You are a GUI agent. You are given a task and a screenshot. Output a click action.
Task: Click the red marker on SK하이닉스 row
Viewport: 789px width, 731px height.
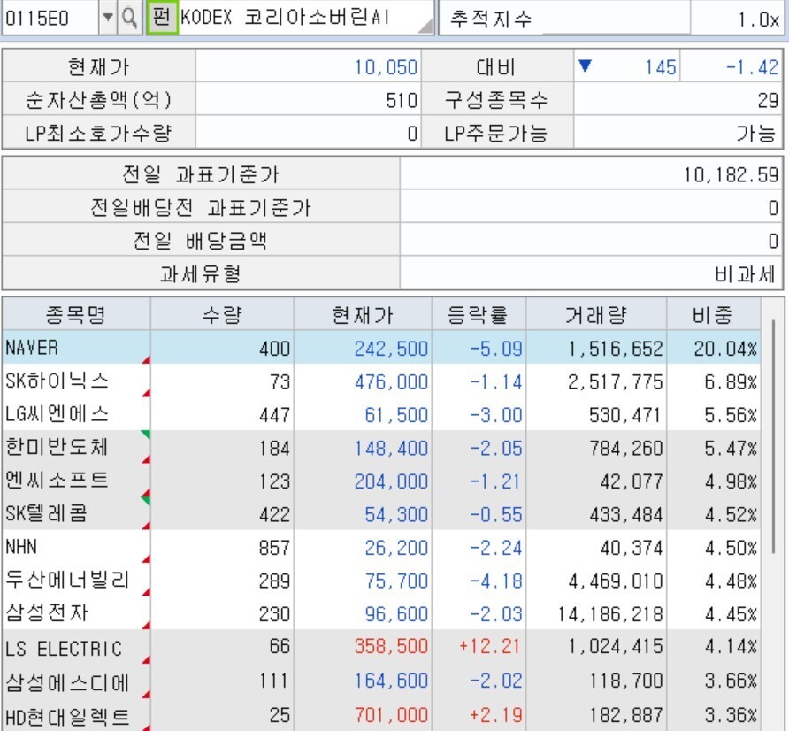tap(146, 393)
